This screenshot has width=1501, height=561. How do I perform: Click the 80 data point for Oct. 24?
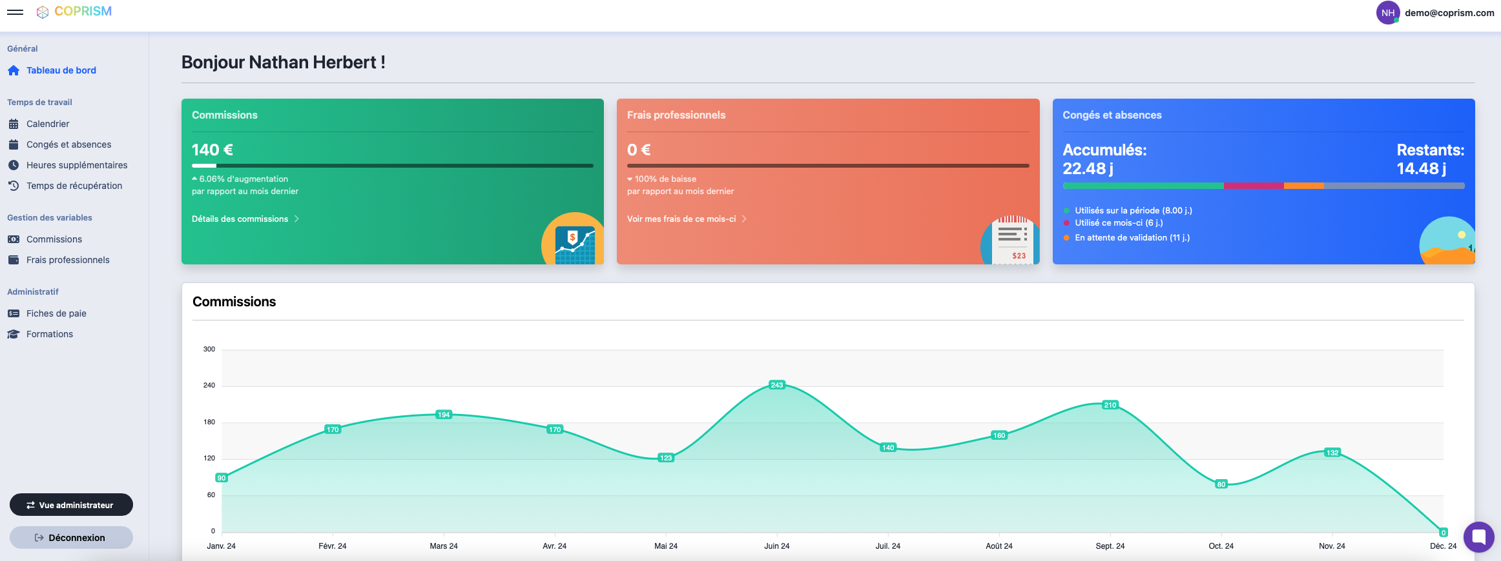coord(1221,484)
